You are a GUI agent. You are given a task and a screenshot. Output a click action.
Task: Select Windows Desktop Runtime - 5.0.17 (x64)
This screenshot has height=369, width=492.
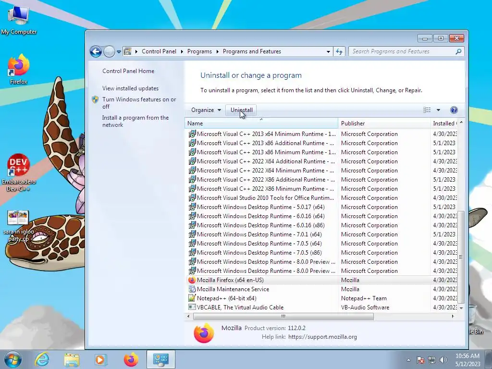tap(261, 207)
